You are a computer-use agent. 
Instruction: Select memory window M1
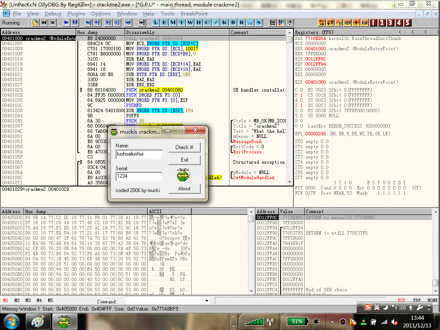pos(5,300)
